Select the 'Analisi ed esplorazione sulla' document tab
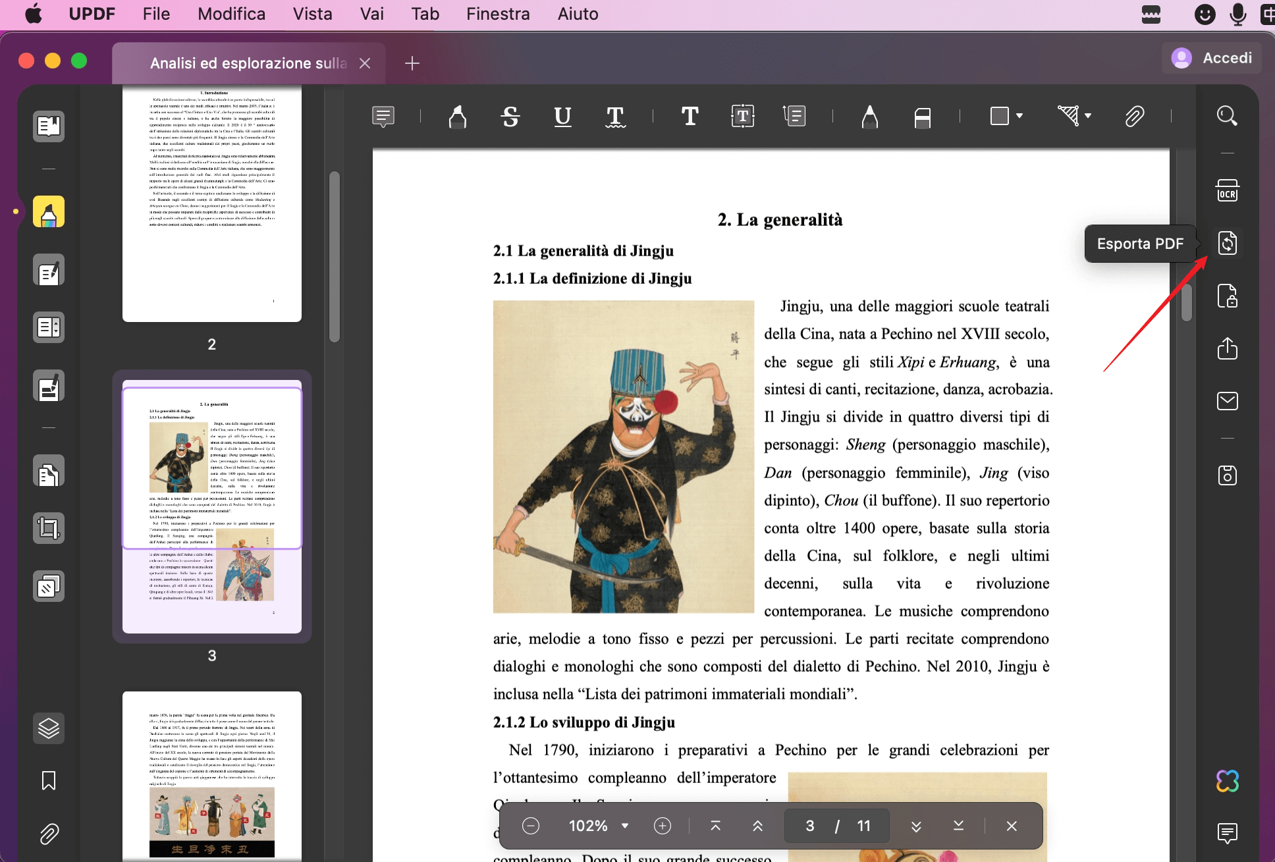The width and height of the screenshot is (1275, 862). point(248,63)
